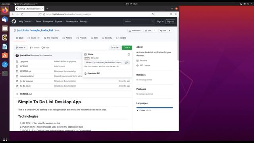Select HTTPS clone option

87,58
